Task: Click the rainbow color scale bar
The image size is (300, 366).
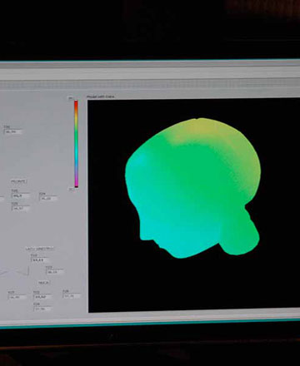Action: (x=76, y=144)
